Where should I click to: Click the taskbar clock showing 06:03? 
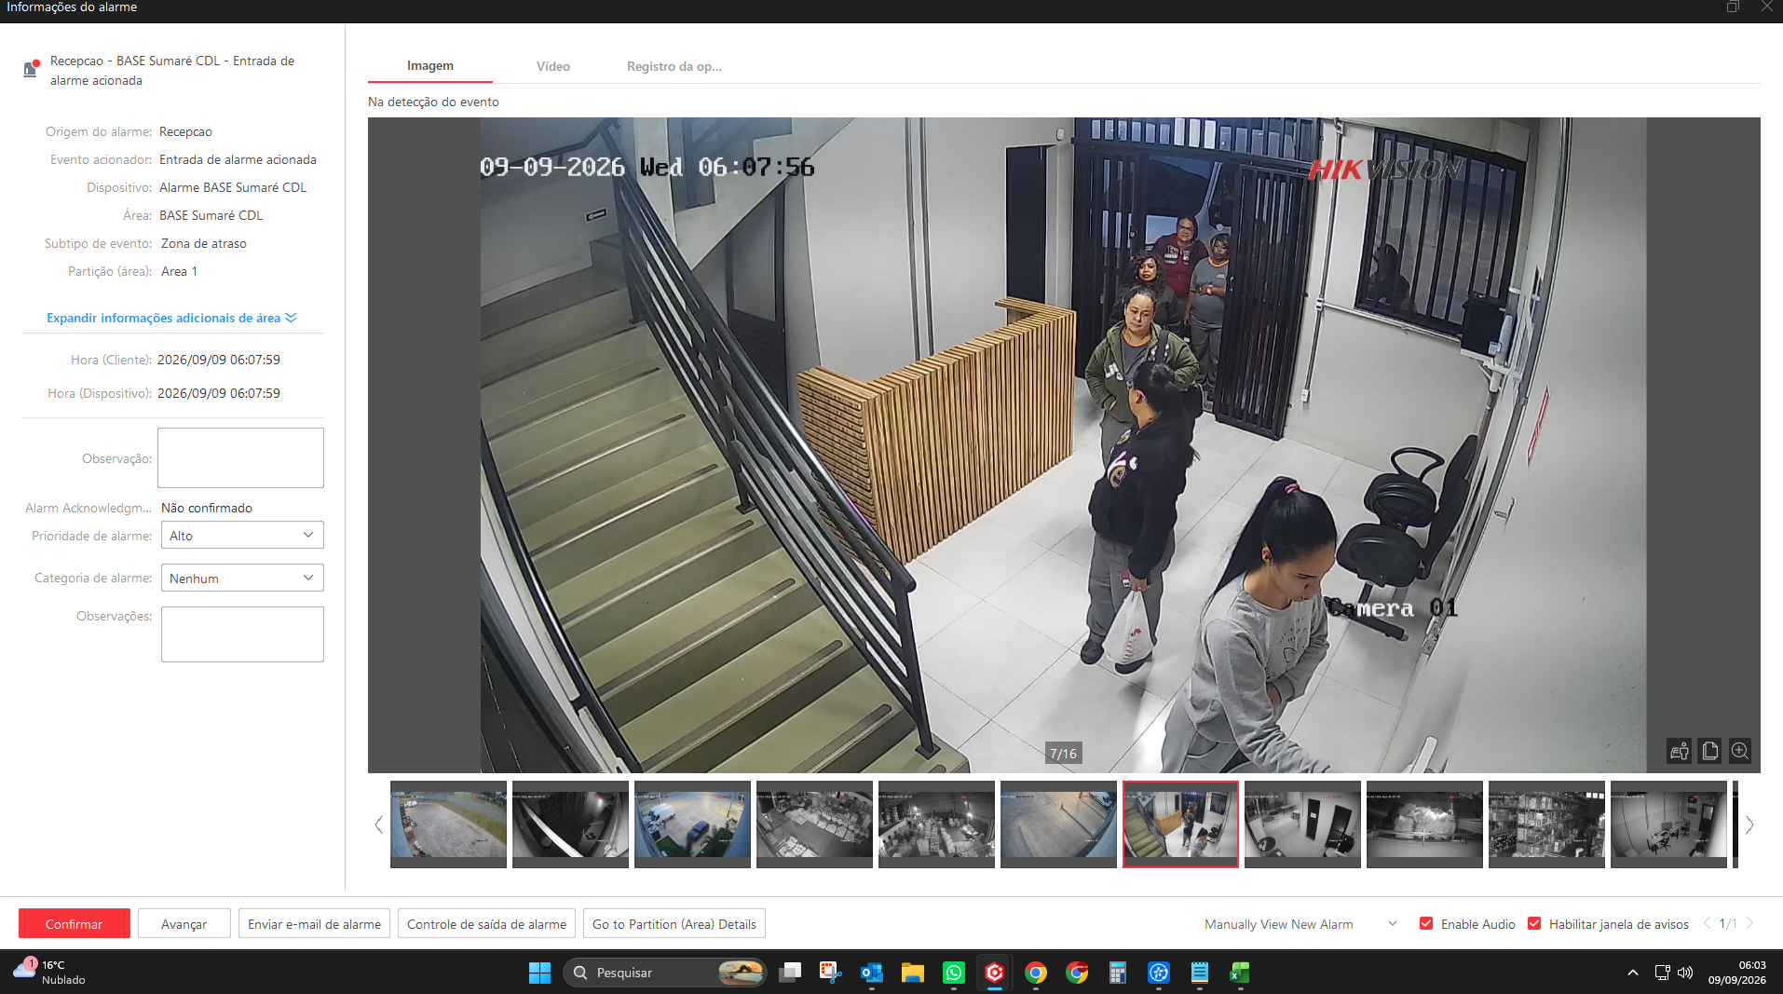click(x=1737, y=973)
